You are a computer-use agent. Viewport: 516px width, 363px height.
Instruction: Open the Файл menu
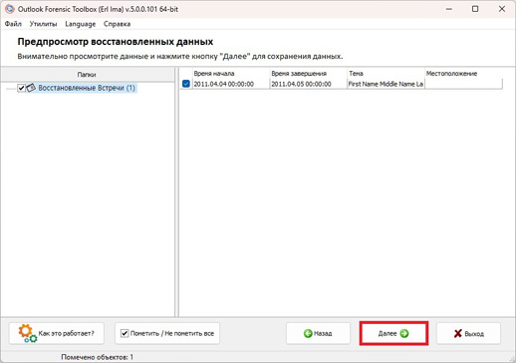coord(13,24)
